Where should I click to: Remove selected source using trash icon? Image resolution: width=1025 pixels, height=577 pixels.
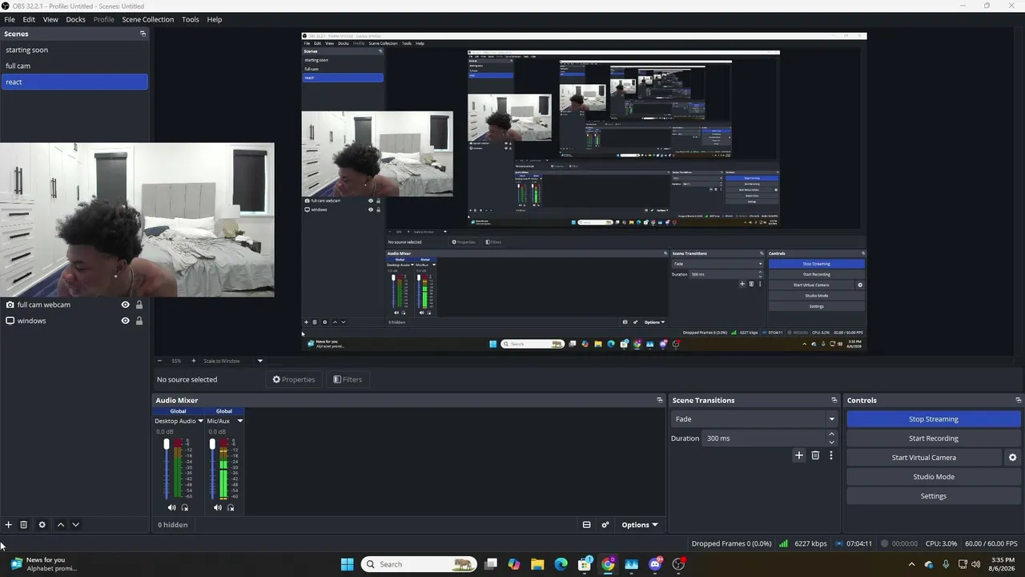coord(24,525)
